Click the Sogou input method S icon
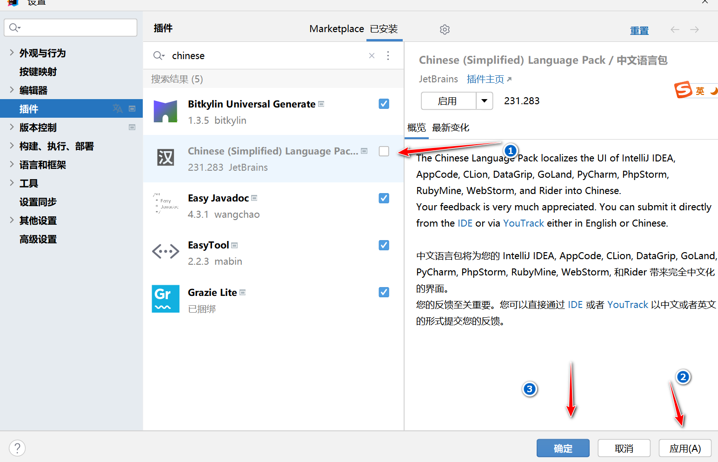The height and width of the screenshot is (462, 718). [683, 89]
